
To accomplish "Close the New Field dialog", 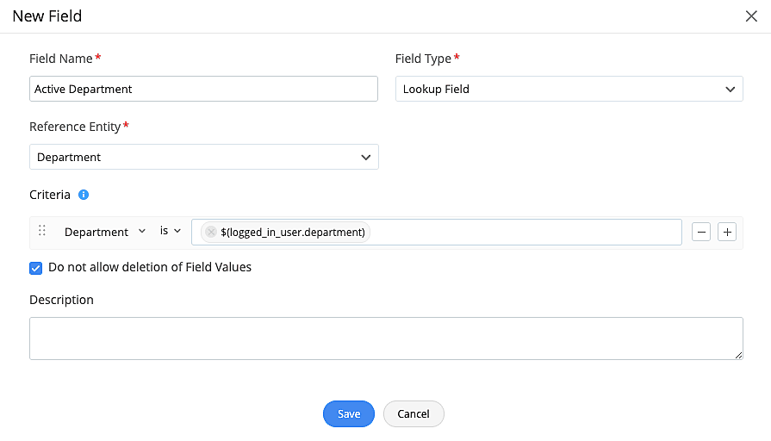I will 751,16.
